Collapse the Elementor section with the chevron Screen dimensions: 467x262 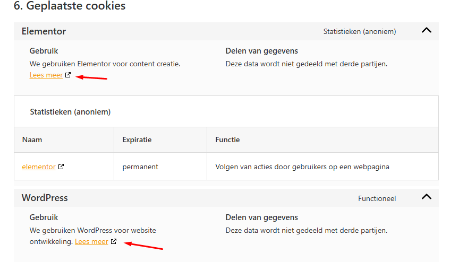427,30
